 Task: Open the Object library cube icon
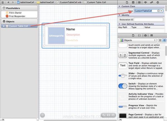click(x=146, y=35)
